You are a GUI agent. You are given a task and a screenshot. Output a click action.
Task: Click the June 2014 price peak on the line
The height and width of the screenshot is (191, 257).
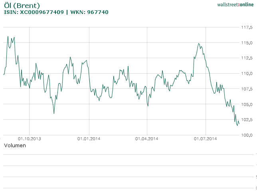[198, 43]
